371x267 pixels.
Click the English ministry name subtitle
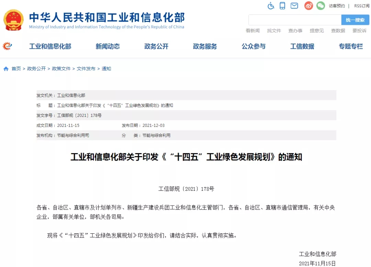tap(106, 27)
